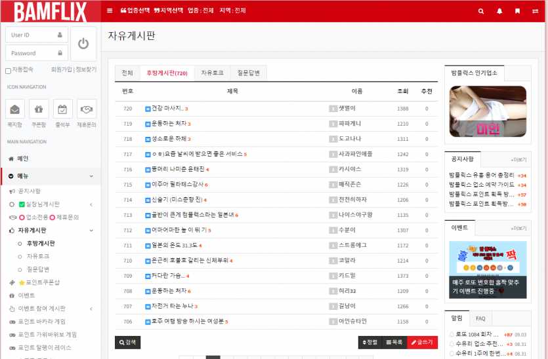Open 공지사항 in sidebar menu

(30, 191)
